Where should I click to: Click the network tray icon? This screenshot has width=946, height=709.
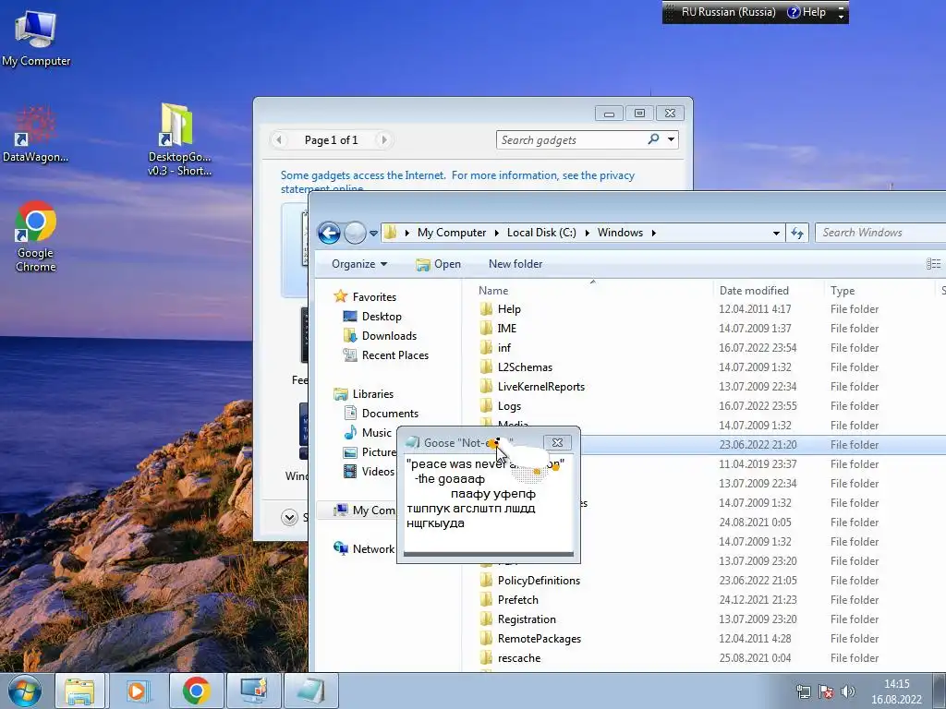pyautogui.click(x=803, y=691)
